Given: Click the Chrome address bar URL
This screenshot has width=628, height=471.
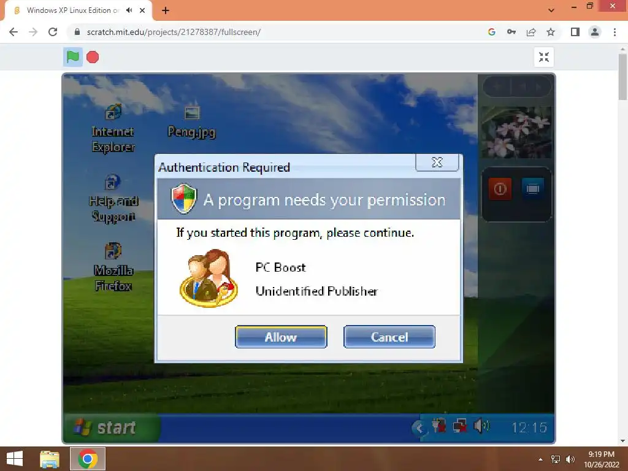Looking at the screenshot, I should pyautogui.click(x=174, y=32).
